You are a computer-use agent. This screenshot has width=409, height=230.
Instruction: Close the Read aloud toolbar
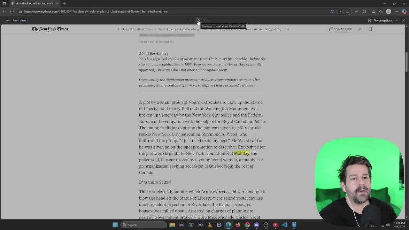(x=404, y=20)
